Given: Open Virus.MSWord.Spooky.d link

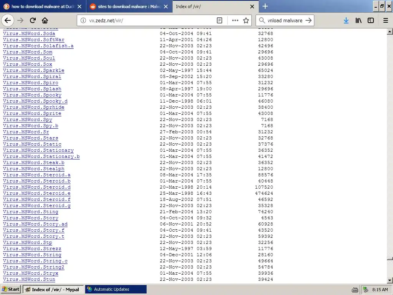Looking at the screenshot, I should click(35, 101).
